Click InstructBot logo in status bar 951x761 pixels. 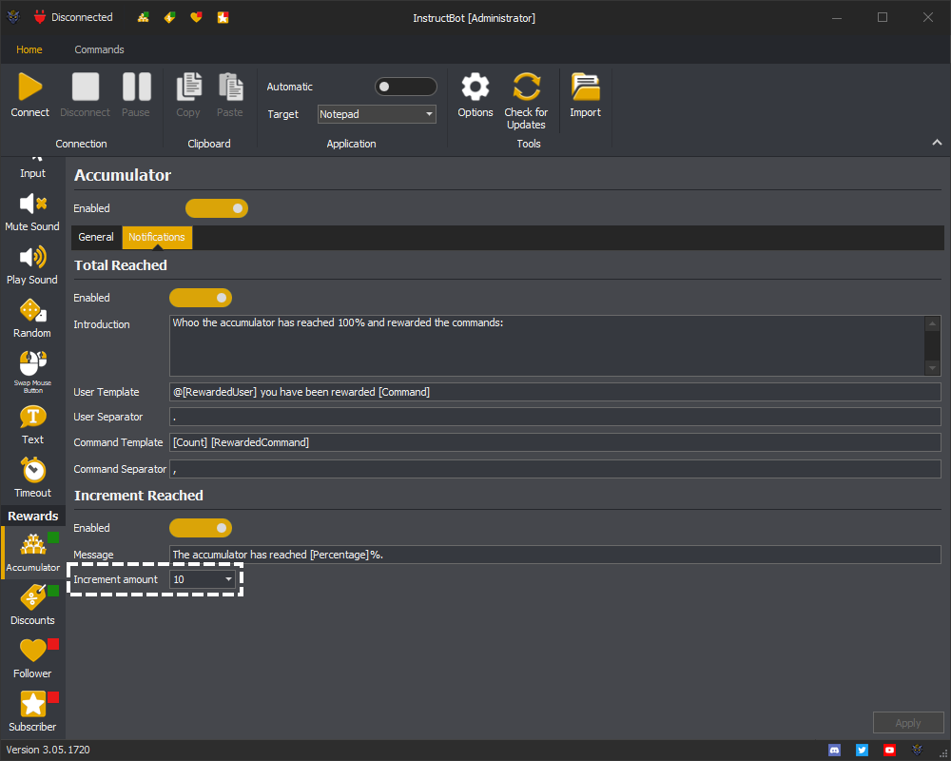coord(917,751)
